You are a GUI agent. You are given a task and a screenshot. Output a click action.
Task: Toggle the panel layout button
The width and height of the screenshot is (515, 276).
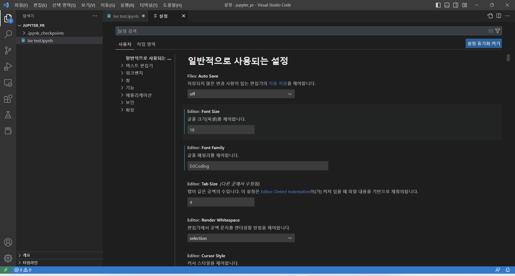(447, 5)
